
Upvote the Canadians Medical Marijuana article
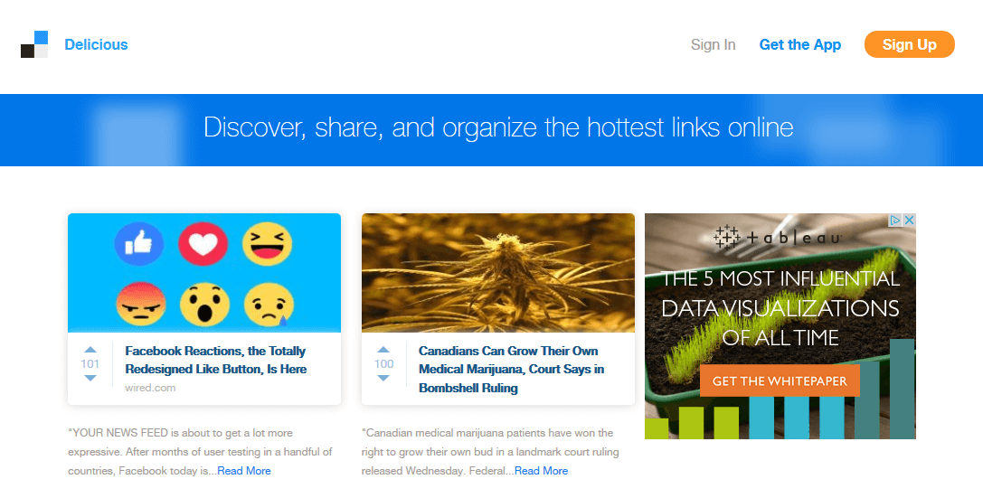383,350
